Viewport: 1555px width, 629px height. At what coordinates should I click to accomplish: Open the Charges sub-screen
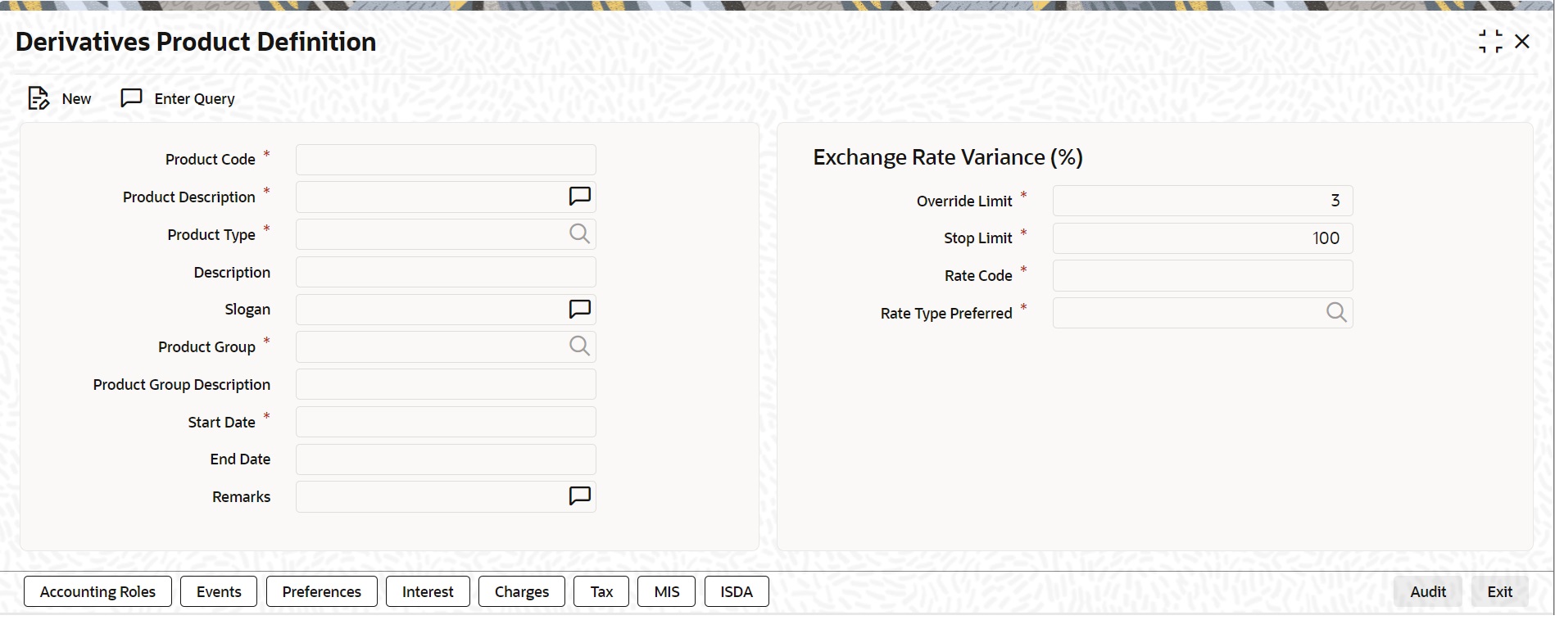point(522,591)
